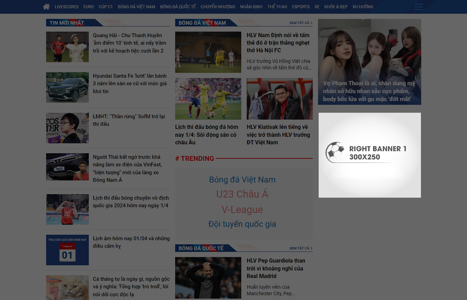The width and height of the screenshot is (467, 300).
Task: Select the EURO menu item
Action: pos(88,7)
